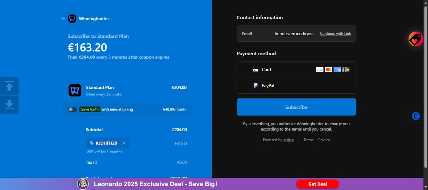Click the €48.00/month annual price
The height and width of the screenshot is (190, 428).
click(175, 109)
